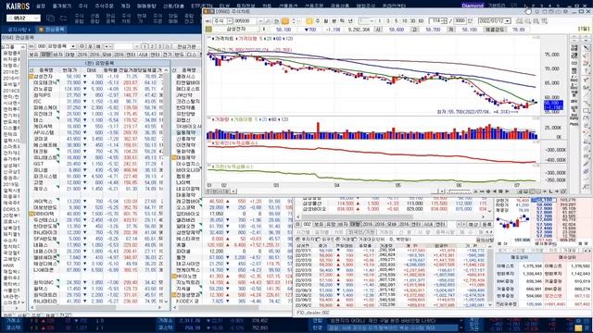The height and width of the screenshot is (333, 593).
Task: Sort watchlist by 현재가 column header
Action: pos(69,70)
